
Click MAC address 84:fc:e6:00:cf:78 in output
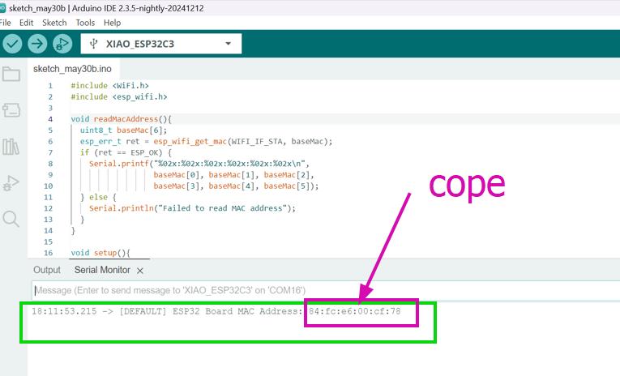(355, 311)
